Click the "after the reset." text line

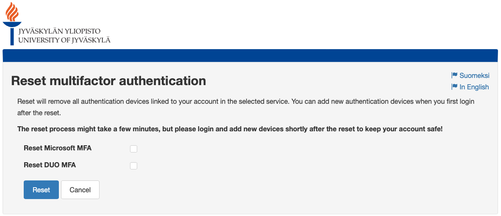point(39,113)
